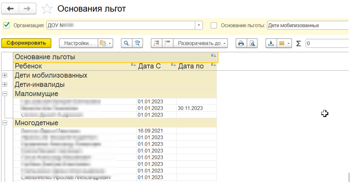Click the Find next icon
The width and height of the screenshot is (352, 184).
coord(137,43)
